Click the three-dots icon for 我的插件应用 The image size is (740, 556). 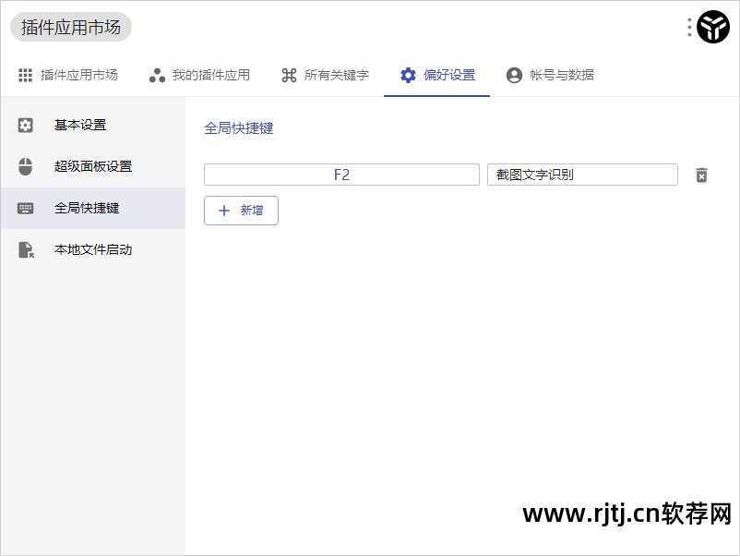(157, 75)
